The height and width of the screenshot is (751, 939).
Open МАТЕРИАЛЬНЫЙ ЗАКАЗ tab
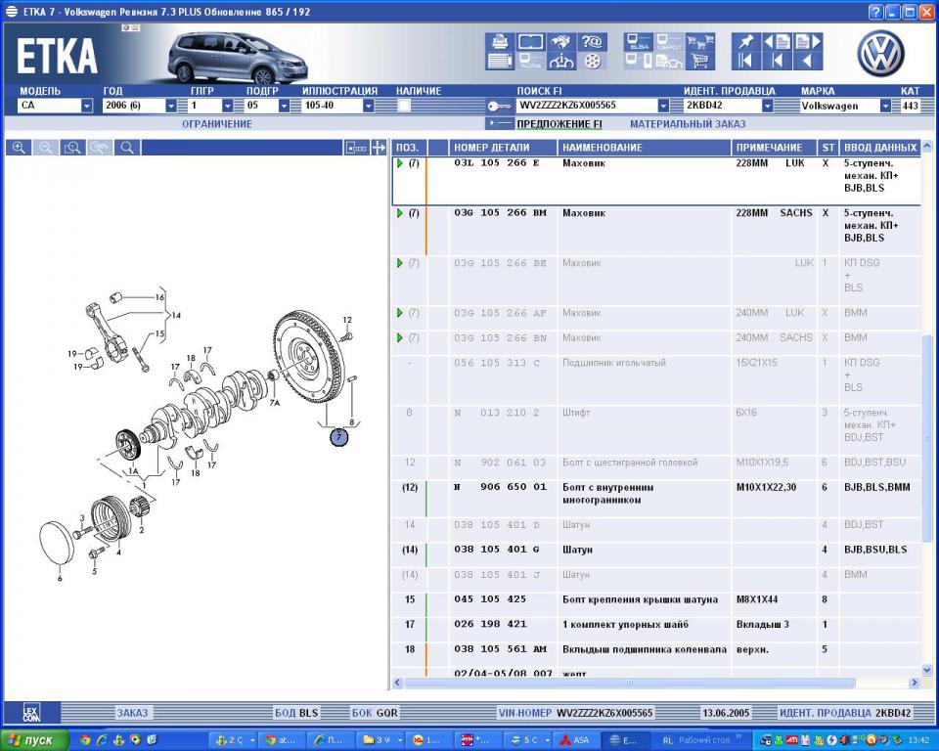[688, 124]
